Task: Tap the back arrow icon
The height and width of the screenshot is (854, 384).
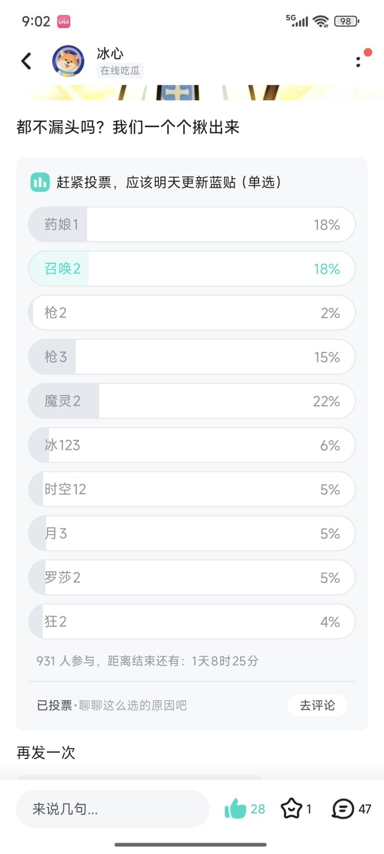Action: pyautogui.click(x=26, y=61)
